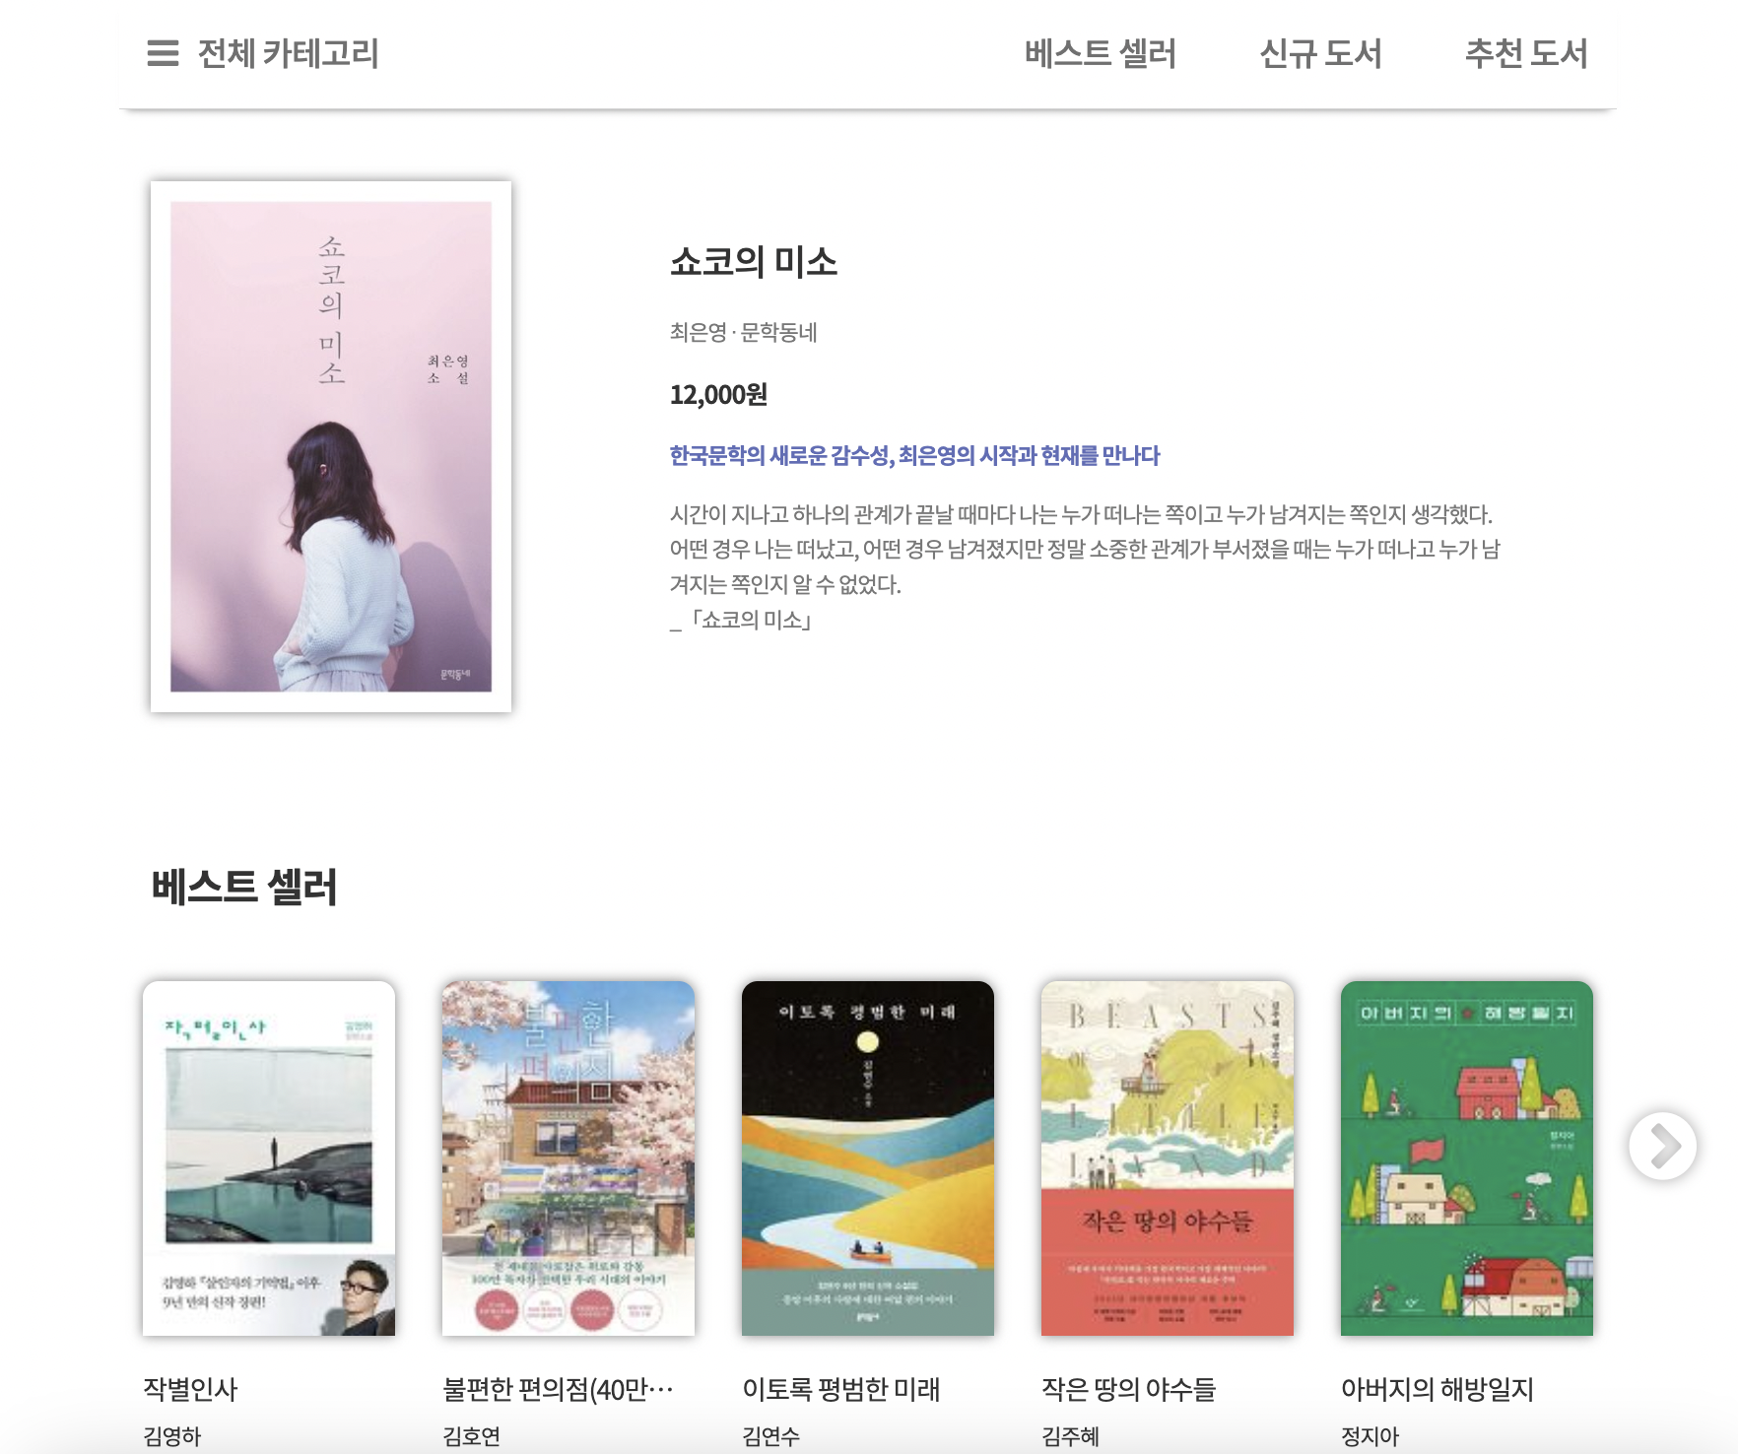View the 이토록 평범한 미래 cover
1738x1454 pixels.
[x=868, y=1158]
